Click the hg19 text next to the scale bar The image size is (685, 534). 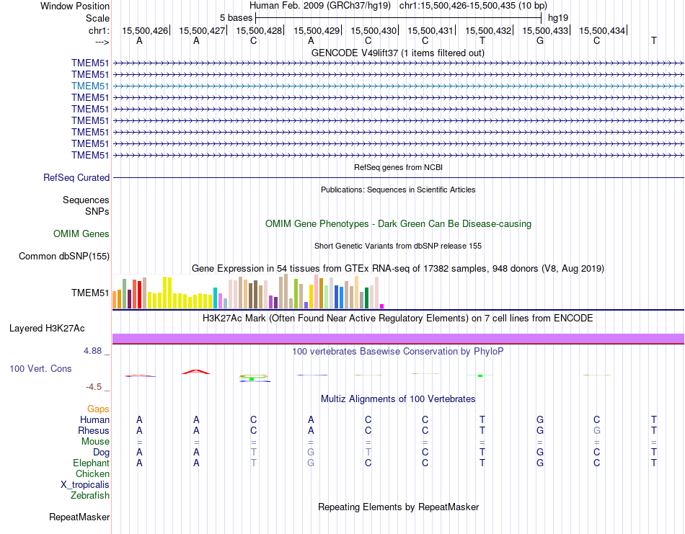[x=558, y=18]
